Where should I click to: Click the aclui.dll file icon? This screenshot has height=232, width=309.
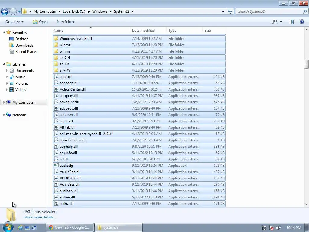tap(56, 76)
